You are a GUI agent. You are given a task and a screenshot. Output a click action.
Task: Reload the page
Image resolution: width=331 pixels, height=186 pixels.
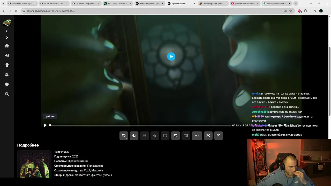coord(16,11)
